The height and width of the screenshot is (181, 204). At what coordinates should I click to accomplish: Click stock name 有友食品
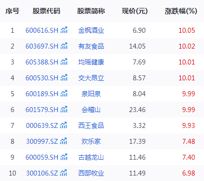91,46
